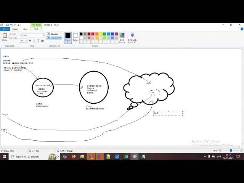The image size is (244, 183).
Task: Open Firefox from the taskbar
Action: 74,157
